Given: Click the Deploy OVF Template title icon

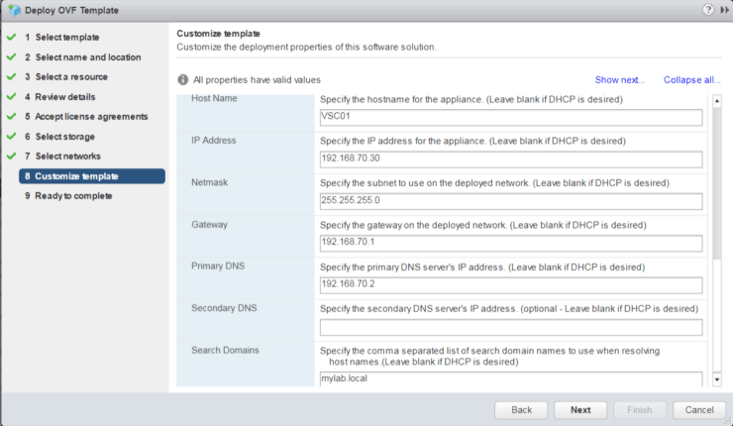Looking at the screenshot, I should tap(12, 10).
